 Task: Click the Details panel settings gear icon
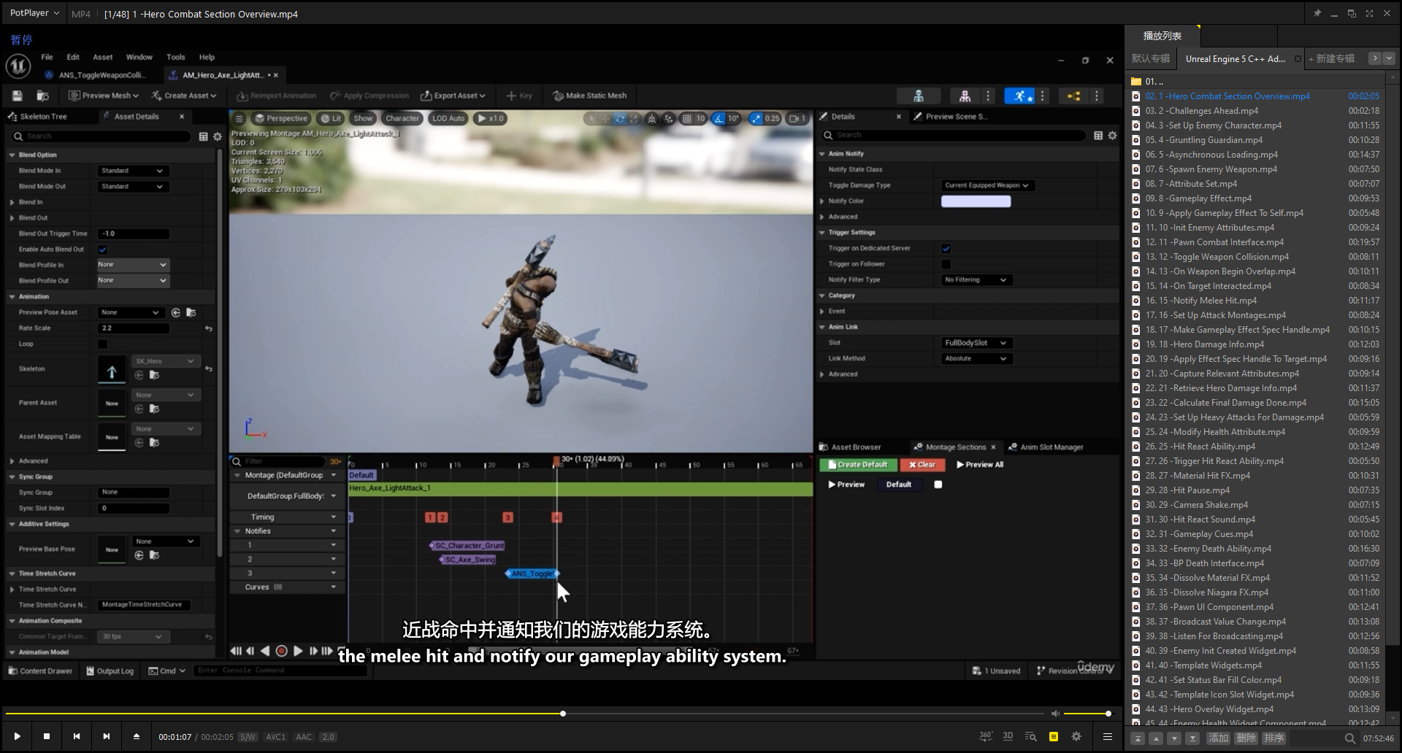pyautogui.click(x=1112, y=135)
